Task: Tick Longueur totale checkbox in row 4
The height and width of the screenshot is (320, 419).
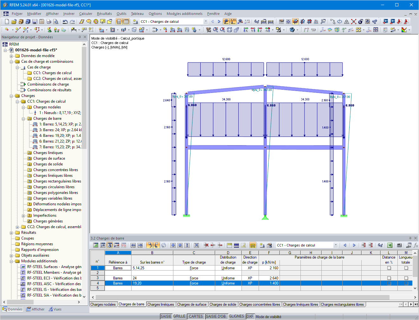Action: tap(406, 283)
